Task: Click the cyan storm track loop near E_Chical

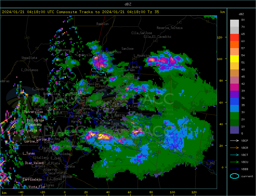Action: 99,71
